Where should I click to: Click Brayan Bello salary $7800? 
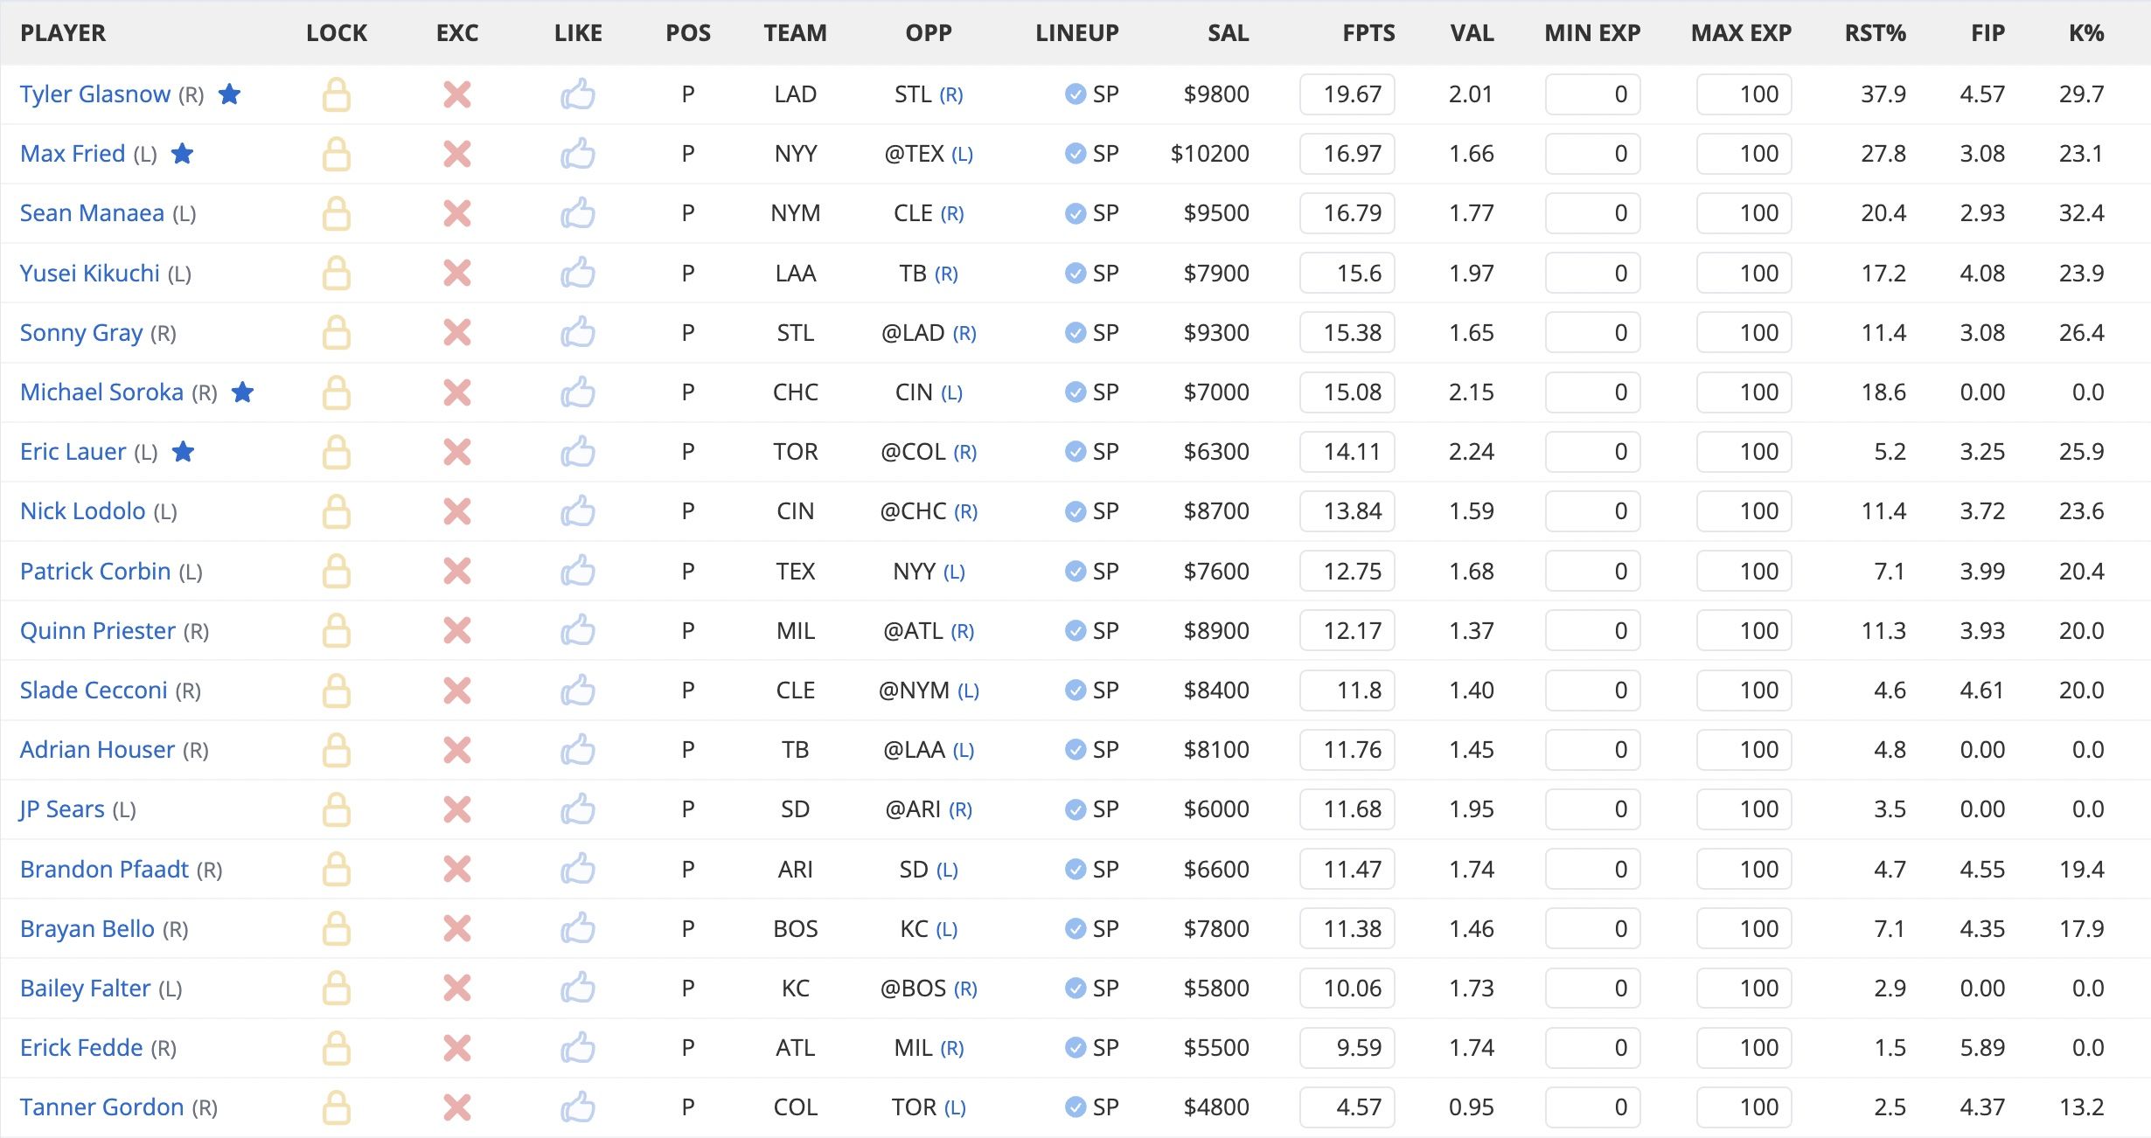(x=1216, y=929)
